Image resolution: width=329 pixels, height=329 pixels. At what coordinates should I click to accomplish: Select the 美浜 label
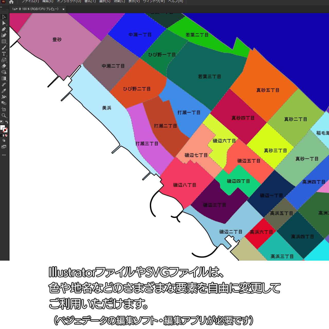(x=107, y=108)
